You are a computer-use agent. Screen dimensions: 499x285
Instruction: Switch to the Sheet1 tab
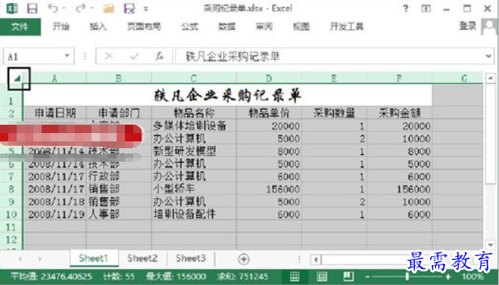94,259
